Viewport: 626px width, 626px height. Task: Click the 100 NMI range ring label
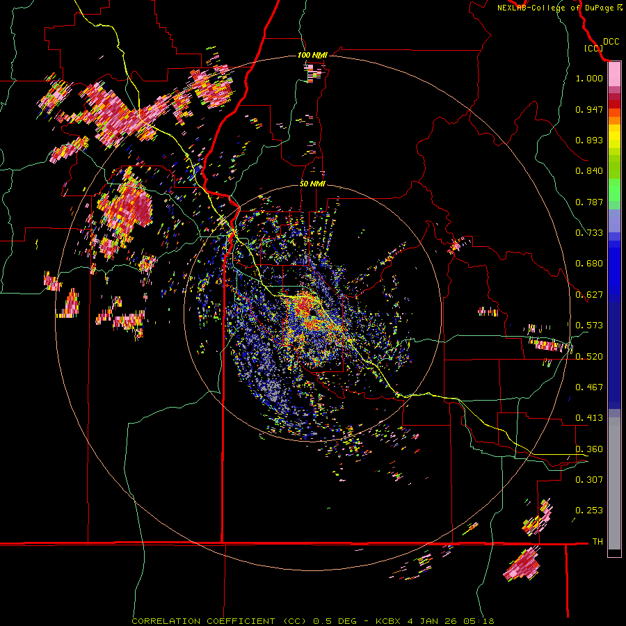[312, 55]
